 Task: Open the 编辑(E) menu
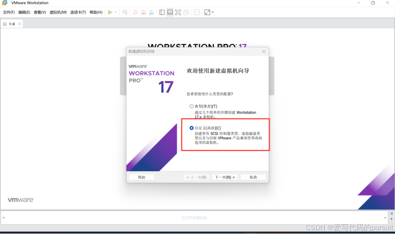pos(24,12)
